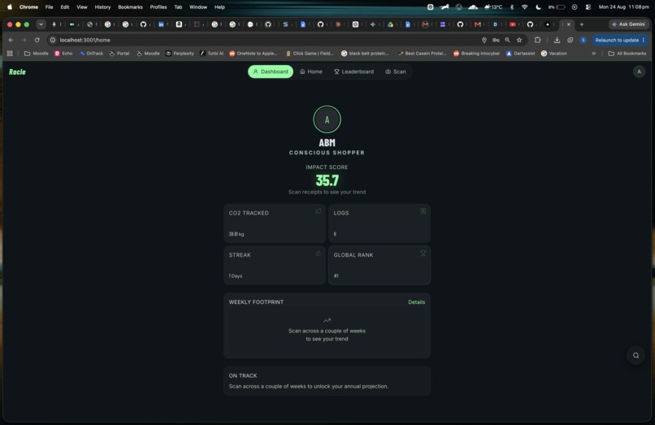Click the Chrome profile avatar S
655x425 pixels.
click(583, 40)
